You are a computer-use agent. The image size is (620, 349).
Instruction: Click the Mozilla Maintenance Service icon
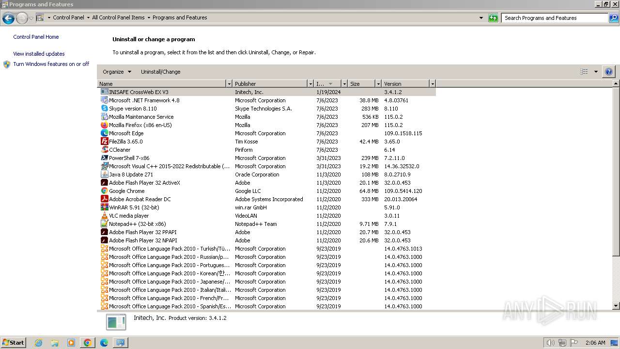click(x=104, y=116)
